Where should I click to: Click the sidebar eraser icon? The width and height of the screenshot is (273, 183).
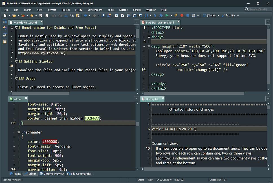click(x=5, y=28)
